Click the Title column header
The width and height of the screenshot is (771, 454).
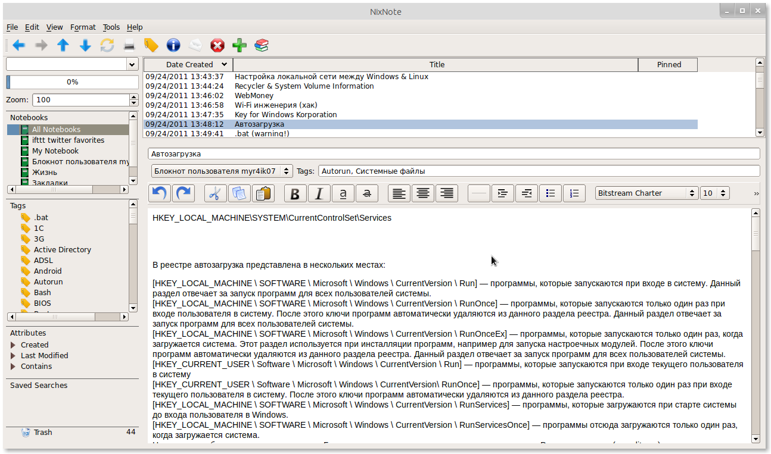tap(436, 64)
